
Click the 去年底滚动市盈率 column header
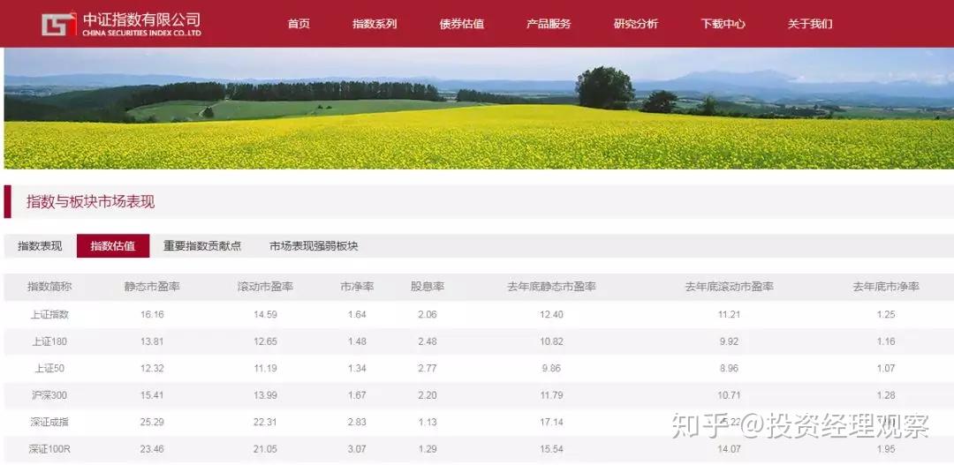[x=729, y=286]
